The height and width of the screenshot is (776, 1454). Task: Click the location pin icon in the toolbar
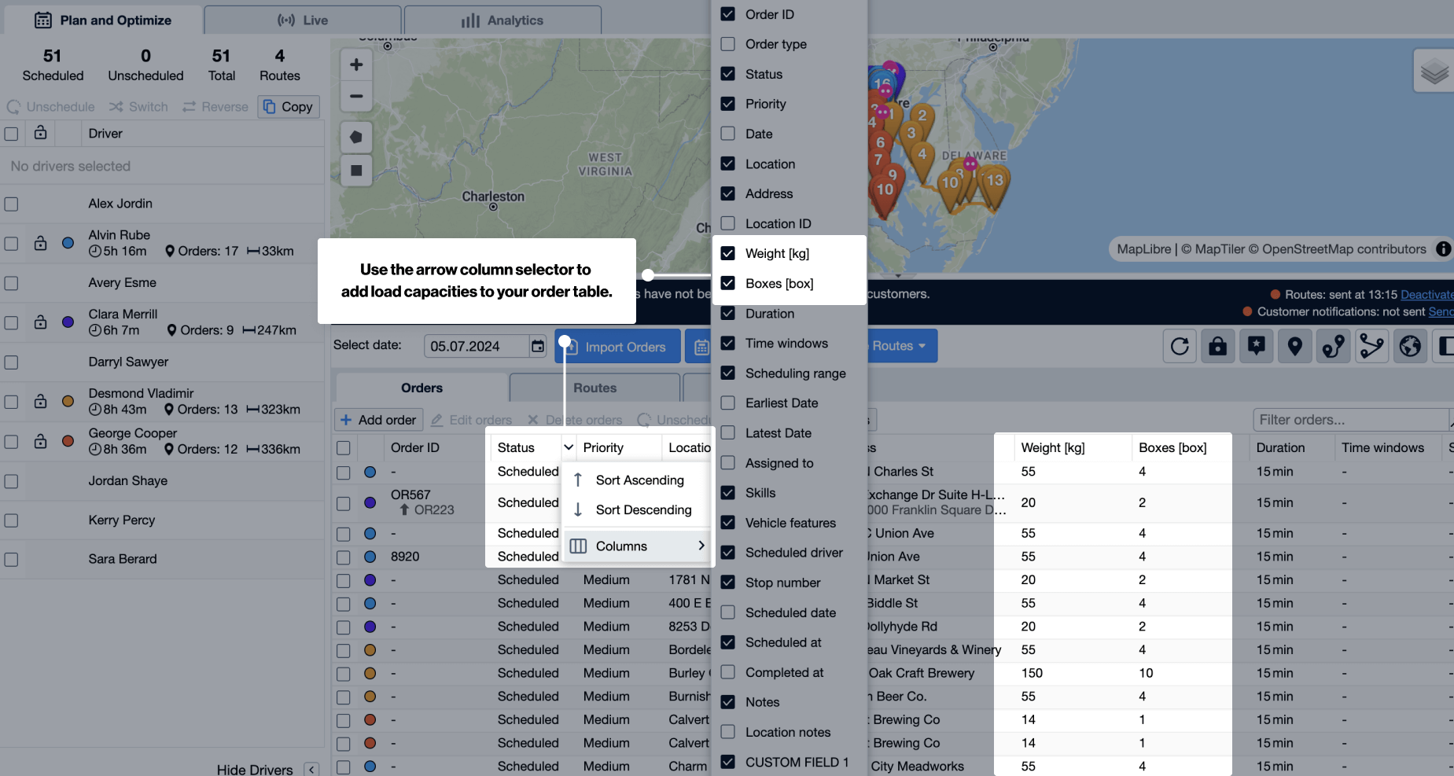point(1295,346)
